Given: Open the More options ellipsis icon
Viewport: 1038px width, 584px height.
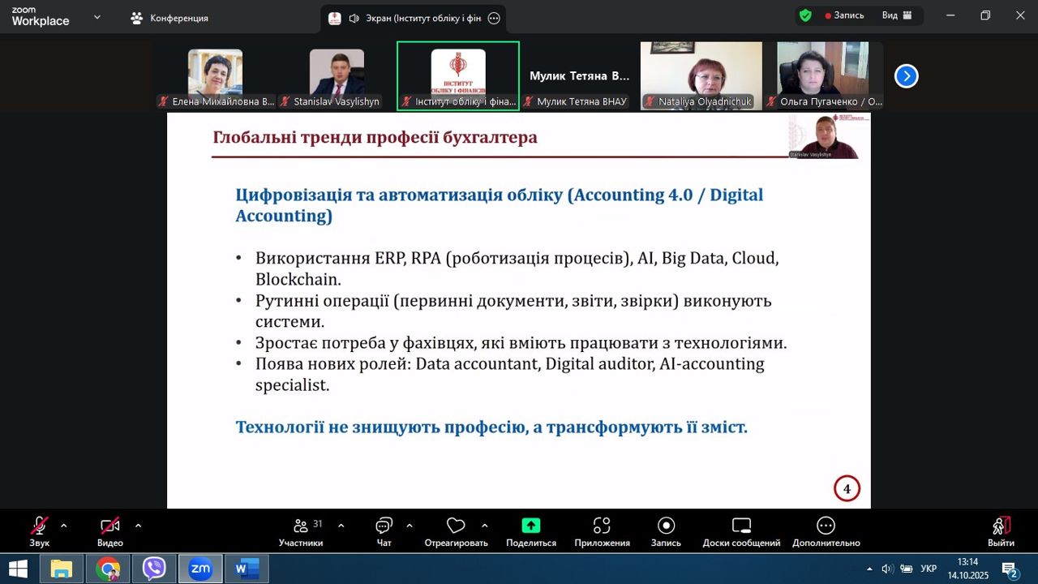Looking at the screenshot, I should [826, 526].
